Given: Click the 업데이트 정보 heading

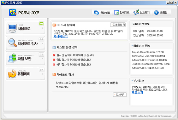Looking at the screenshot, I should [x=142, y=46].
